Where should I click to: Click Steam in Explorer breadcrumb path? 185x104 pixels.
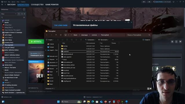point(75,35)
